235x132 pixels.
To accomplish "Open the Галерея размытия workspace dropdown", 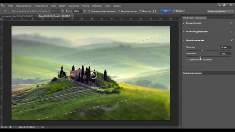I will click(x=220, y=11).
